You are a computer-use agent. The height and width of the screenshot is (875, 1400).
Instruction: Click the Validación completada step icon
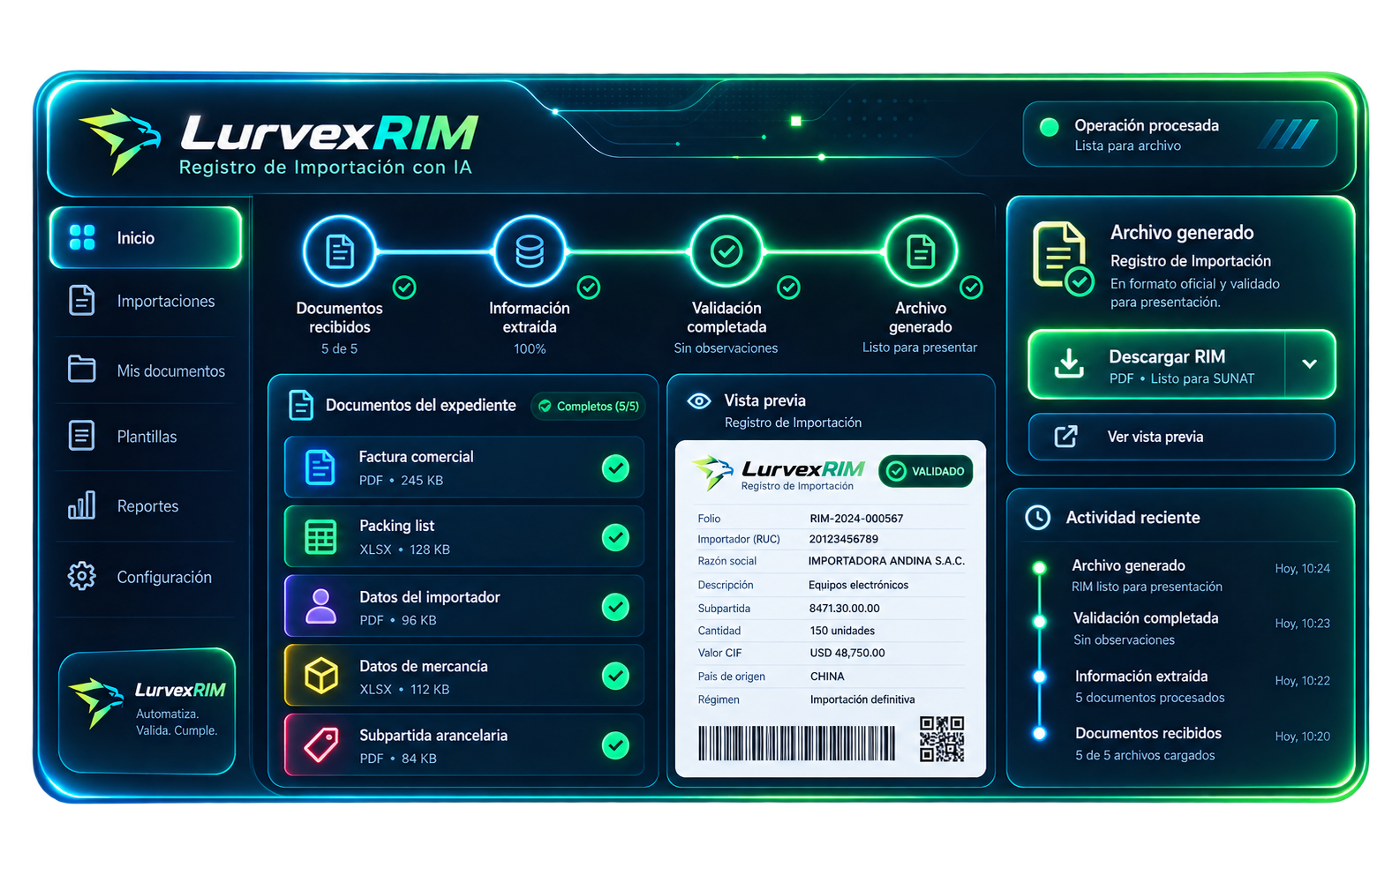pyautogui.click(x=726, y=251)
